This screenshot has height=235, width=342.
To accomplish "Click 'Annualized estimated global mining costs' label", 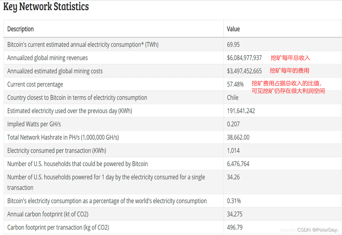I will 55,71.
